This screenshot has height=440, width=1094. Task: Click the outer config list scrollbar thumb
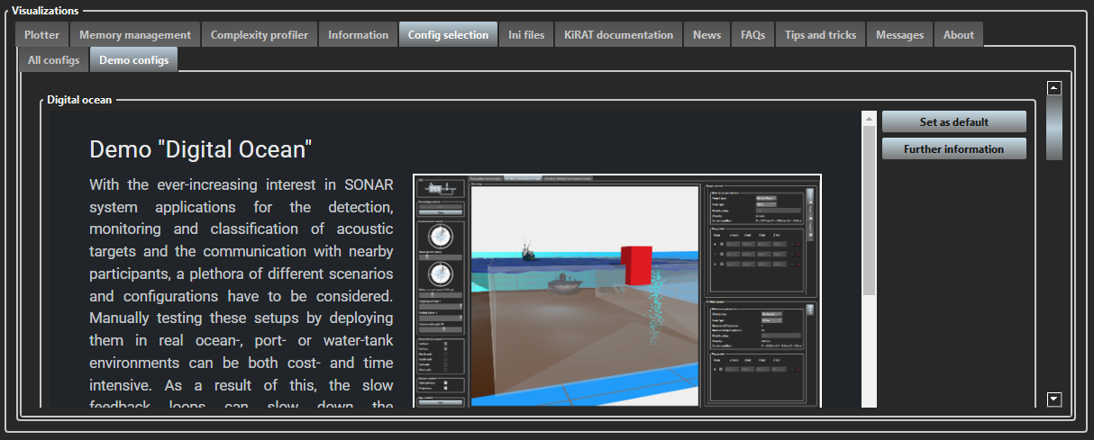pyautogui.click(x=1054, y=128)
